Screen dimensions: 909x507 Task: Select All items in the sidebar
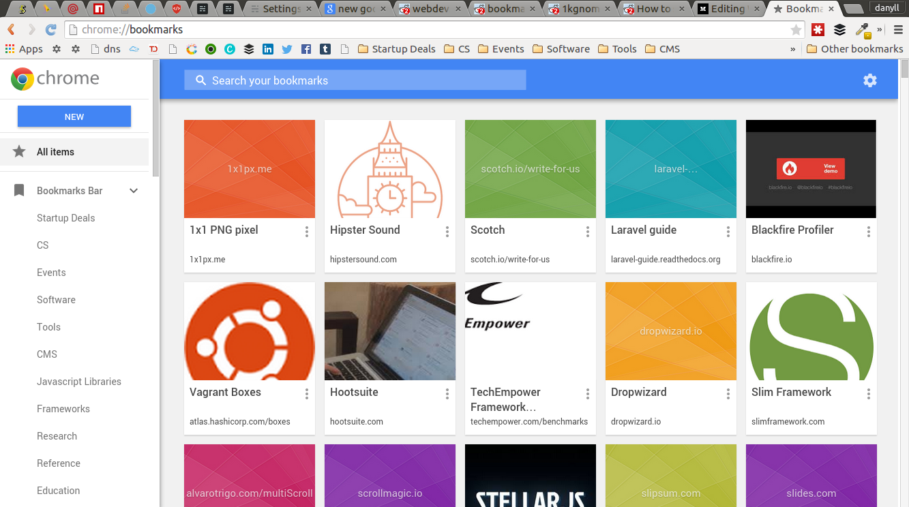[x=74, y=152]
